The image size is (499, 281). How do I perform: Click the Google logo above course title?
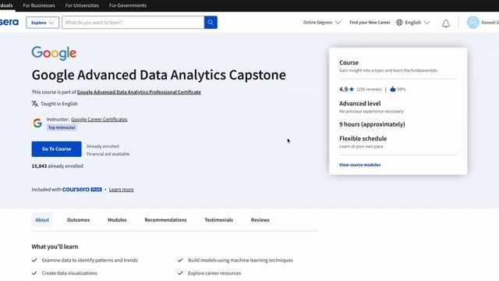pos(54,53)
